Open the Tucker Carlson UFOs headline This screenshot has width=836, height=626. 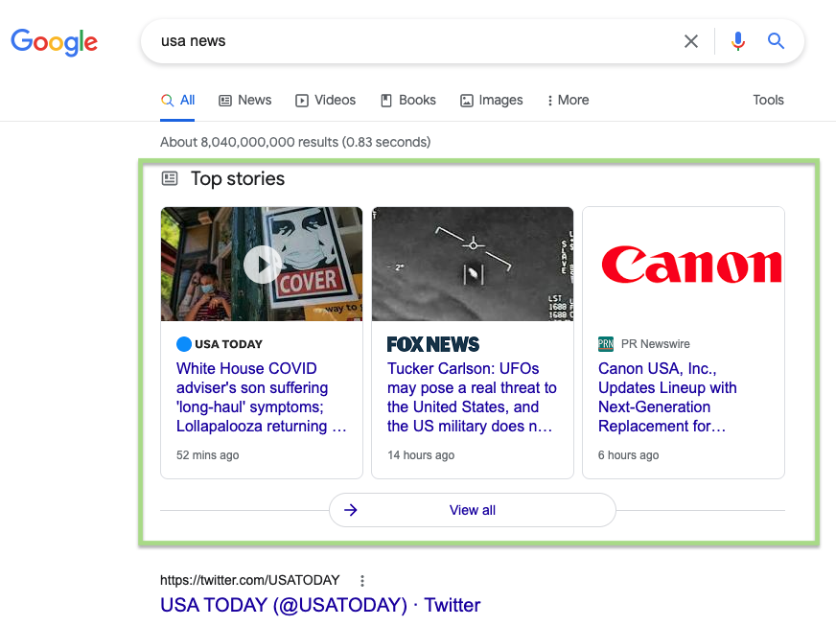tap(472, 397)
